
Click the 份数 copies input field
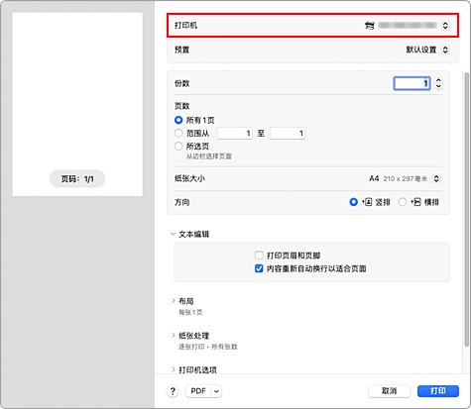412,83
